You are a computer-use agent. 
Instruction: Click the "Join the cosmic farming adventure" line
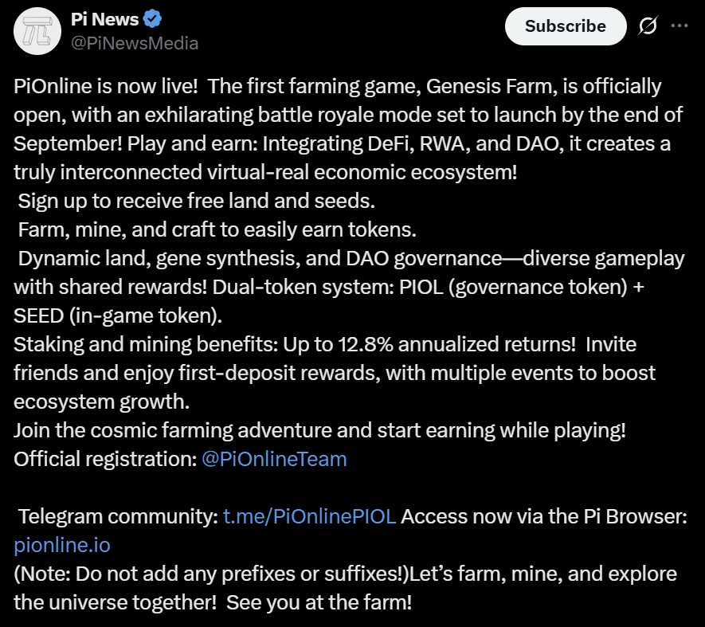click(319, 430)
